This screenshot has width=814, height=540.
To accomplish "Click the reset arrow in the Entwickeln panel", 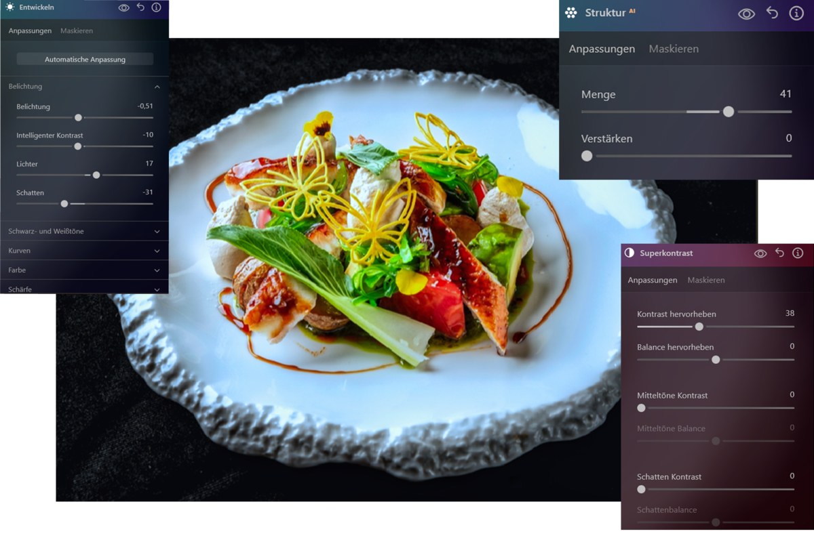I will (x=139, y=7).
